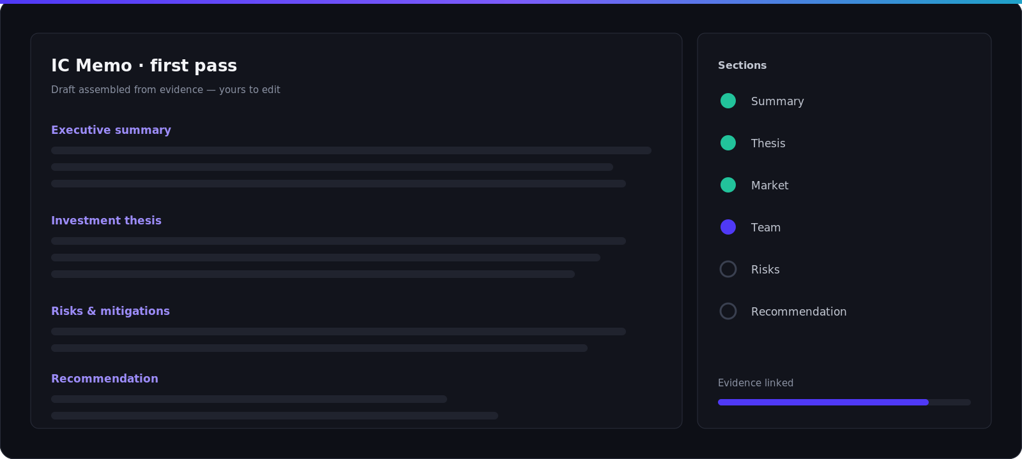Screen dimensions: 1022x459
Task: Click the Evidence linked progress bar
Action: point(844,402)
